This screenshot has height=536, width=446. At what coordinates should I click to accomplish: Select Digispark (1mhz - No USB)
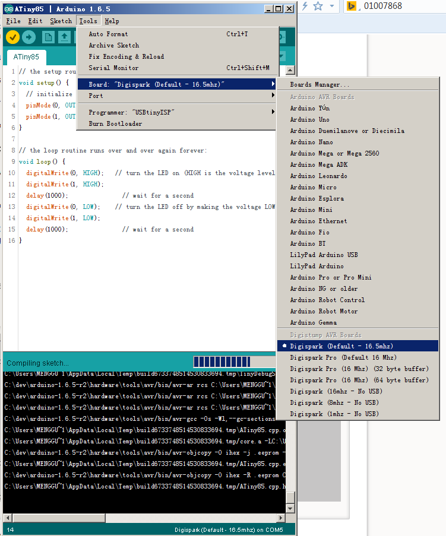(x=358, y=414)
